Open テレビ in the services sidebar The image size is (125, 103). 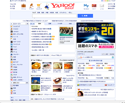pos(15,47)
